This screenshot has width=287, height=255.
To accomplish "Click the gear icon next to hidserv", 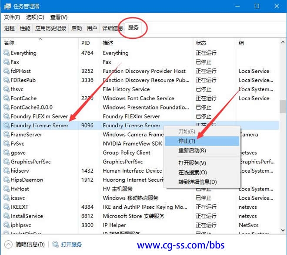I will point(6,171).
